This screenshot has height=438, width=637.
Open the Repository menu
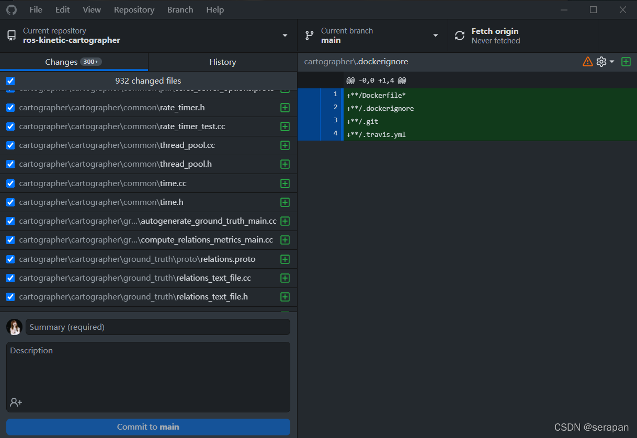point(134,9)
